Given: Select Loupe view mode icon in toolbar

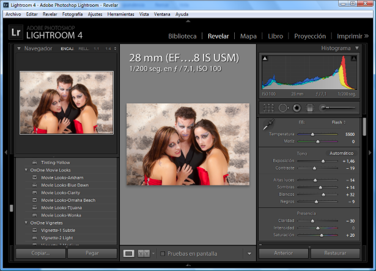Looking at the screenshot, I should [x=129, y=253].
